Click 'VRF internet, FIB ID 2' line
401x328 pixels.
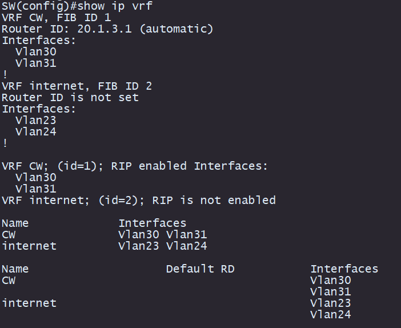click(x=77, y=86)
